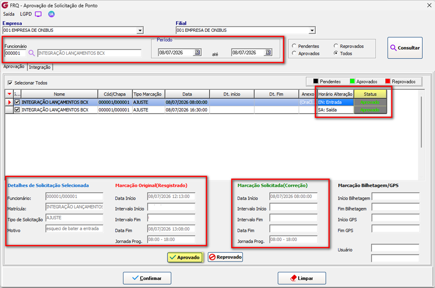Click the Início Bilhetagem field
This screenshot has width=435, height=288.
coord(396,197)
